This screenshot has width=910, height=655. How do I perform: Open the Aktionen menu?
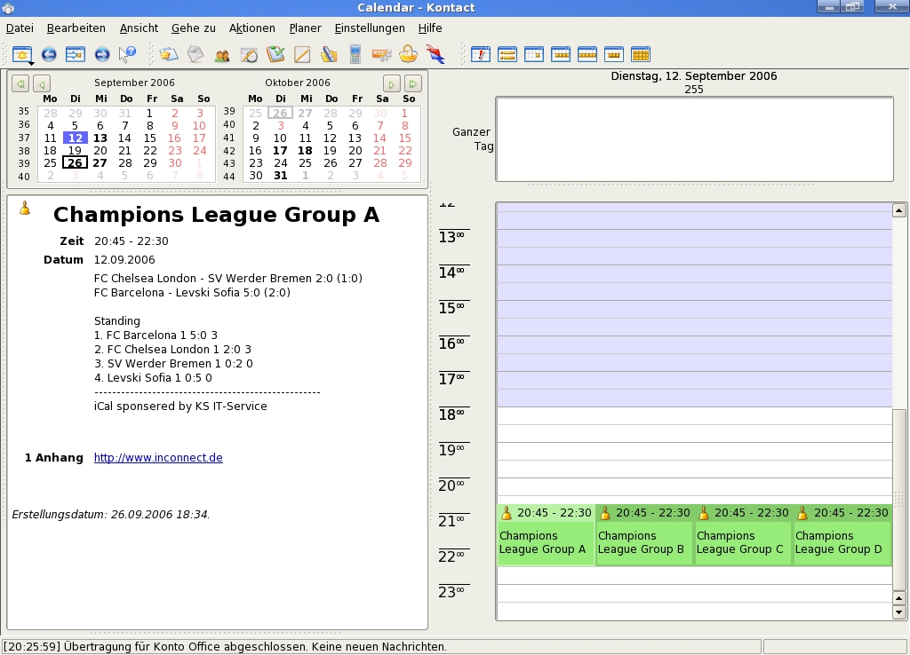251,28
